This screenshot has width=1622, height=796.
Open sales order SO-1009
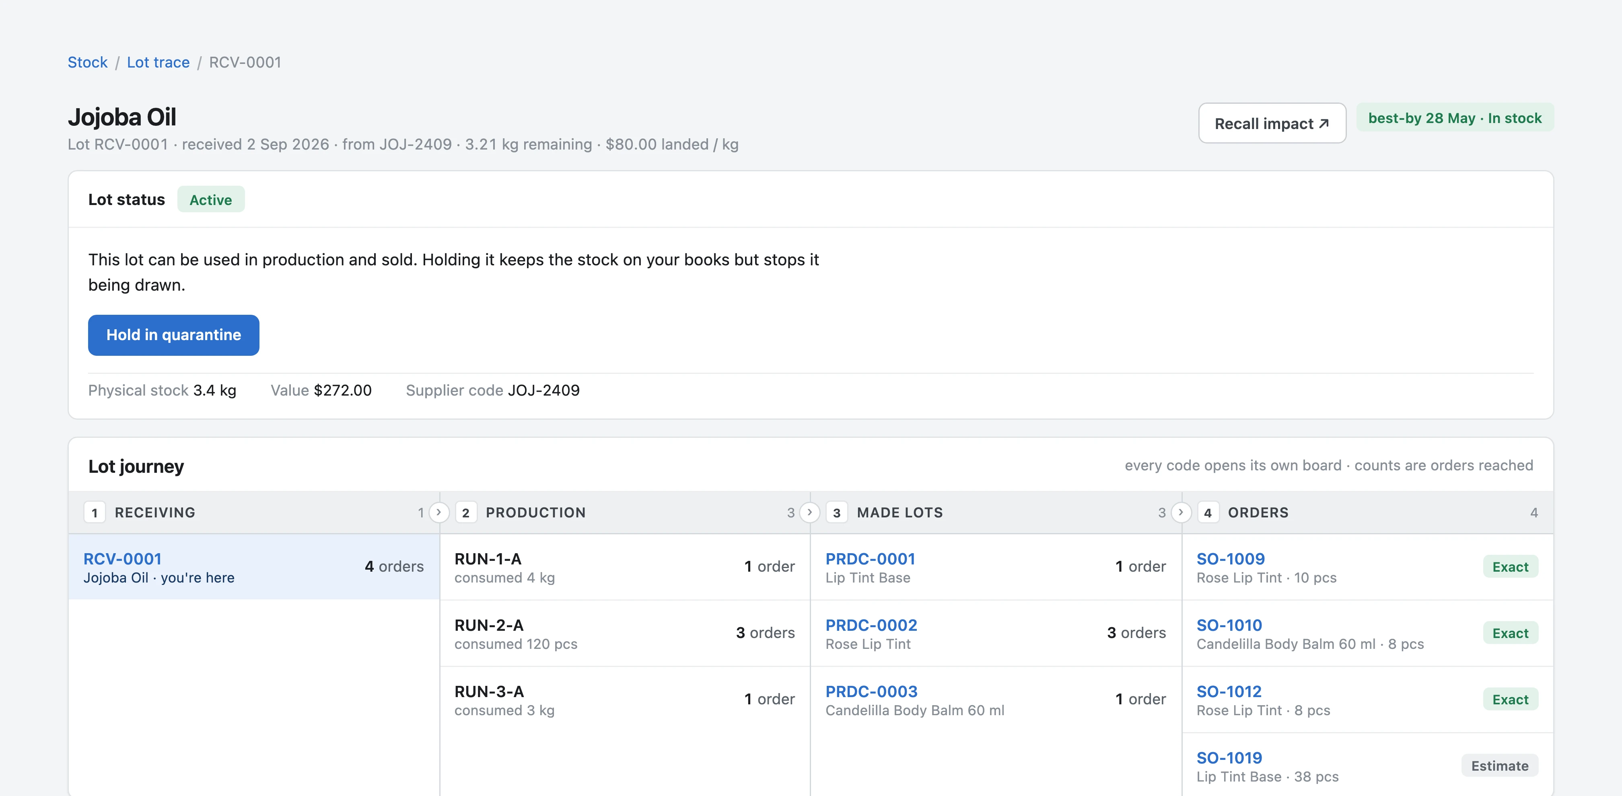[1230, 559]
